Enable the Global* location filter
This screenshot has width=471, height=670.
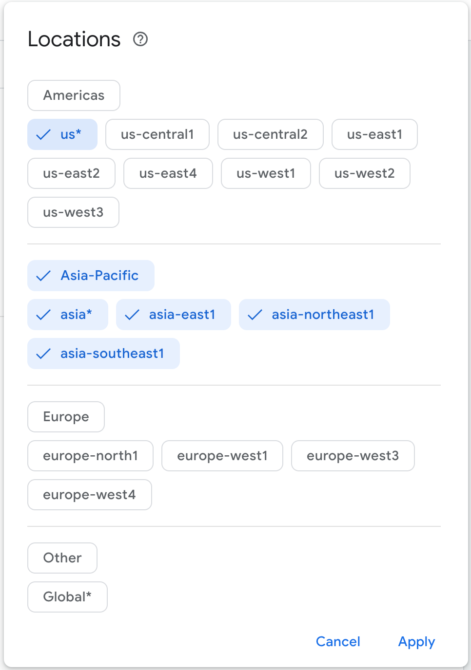click(67, 597)
